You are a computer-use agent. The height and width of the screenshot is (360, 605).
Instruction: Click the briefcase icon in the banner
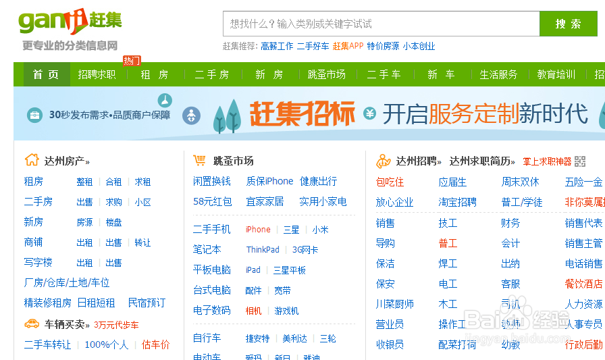coord(34,115)
